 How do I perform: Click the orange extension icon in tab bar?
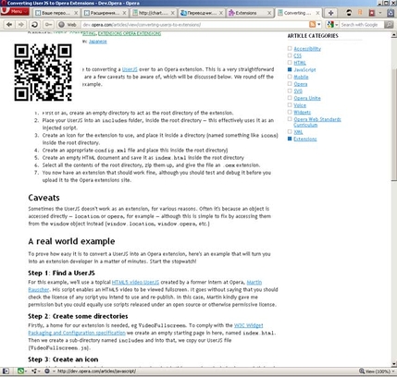point(360,13)
